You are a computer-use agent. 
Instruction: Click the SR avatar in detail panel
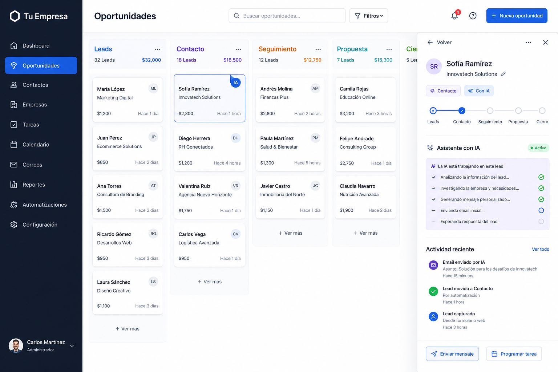point(434,66)
